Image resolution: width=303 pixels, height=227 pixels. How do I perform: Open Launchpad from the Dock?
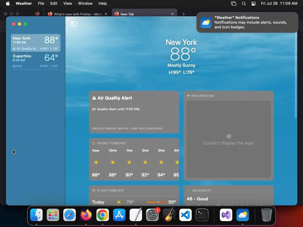click(x=53, y=215)
